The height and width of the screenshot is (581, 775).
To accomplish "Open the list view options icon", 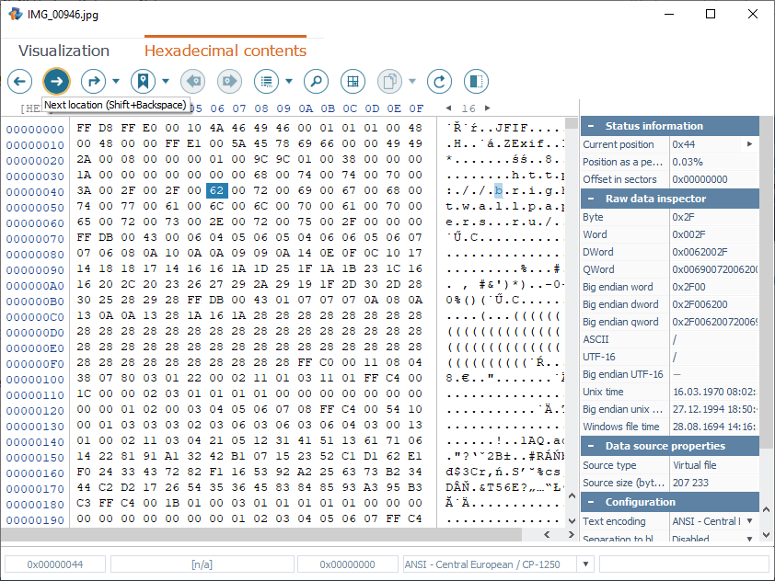I will point(267,81).
